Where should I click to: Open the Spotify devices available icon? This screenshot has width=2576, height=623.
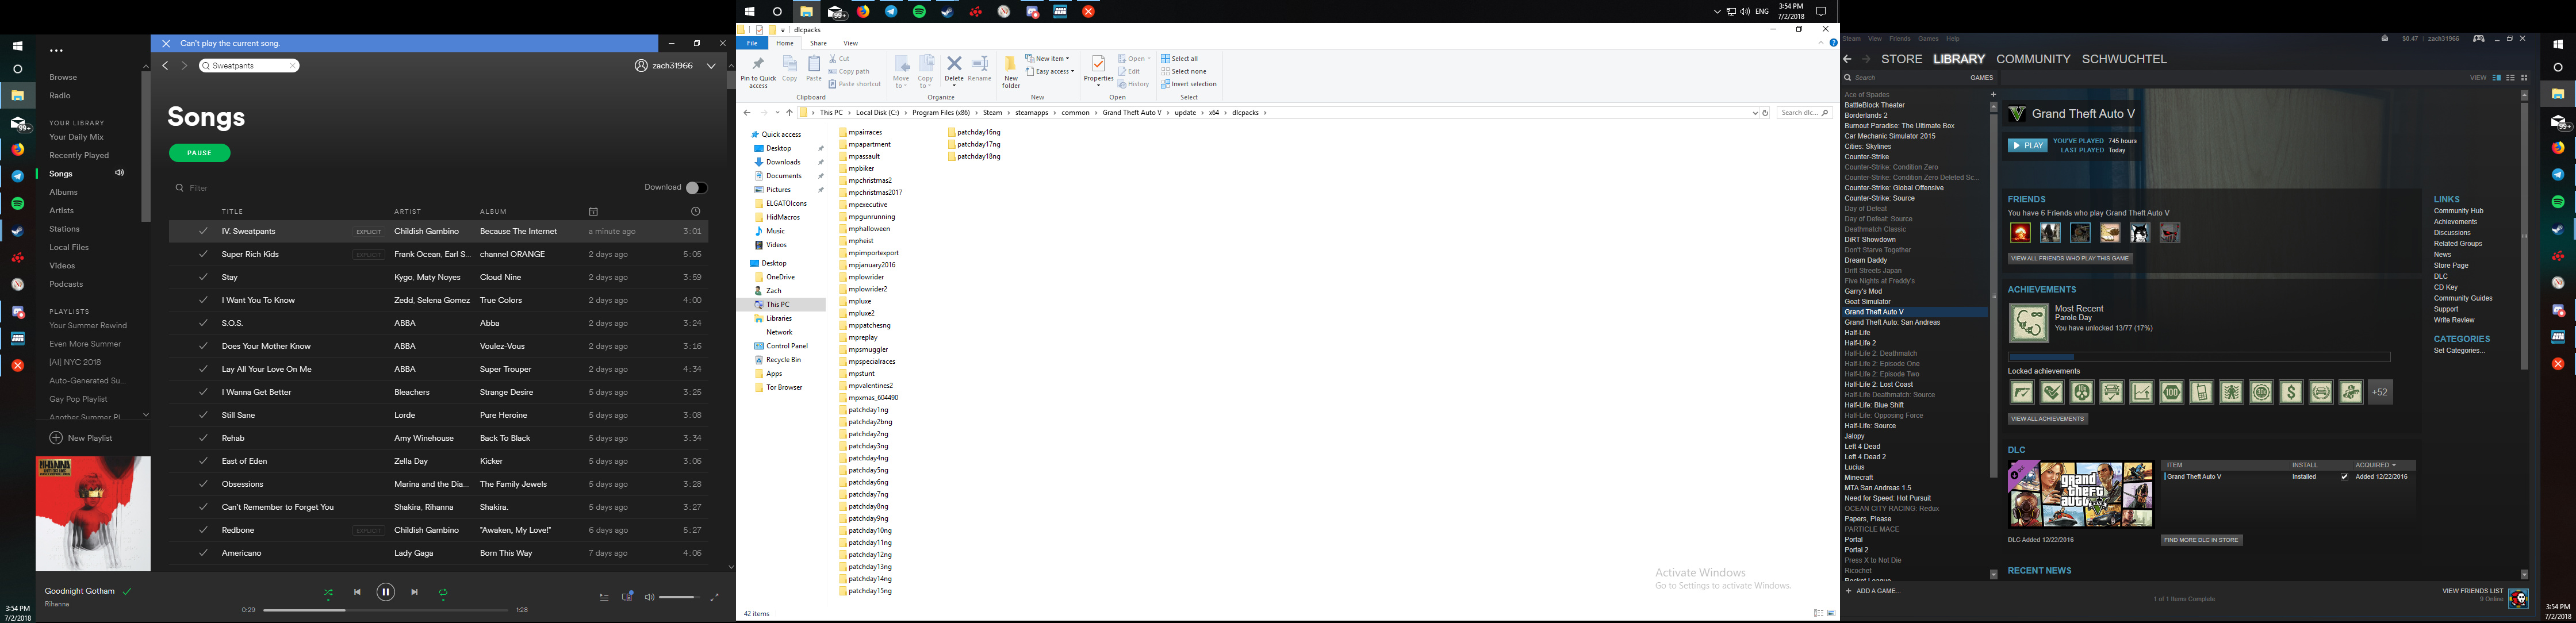point(627,597)
